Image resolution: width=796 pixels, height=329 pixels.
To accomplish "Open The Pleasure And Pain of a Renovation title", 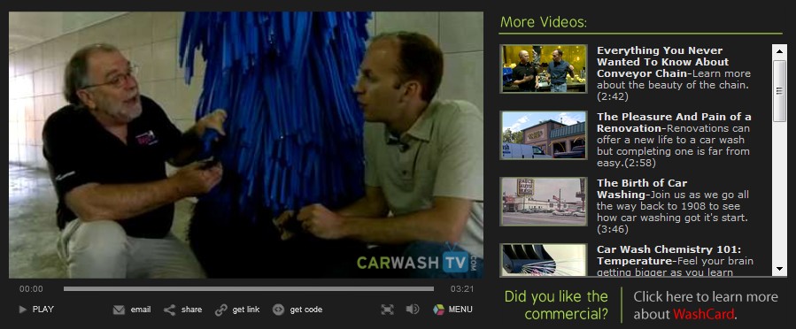I will pos(674,122).
